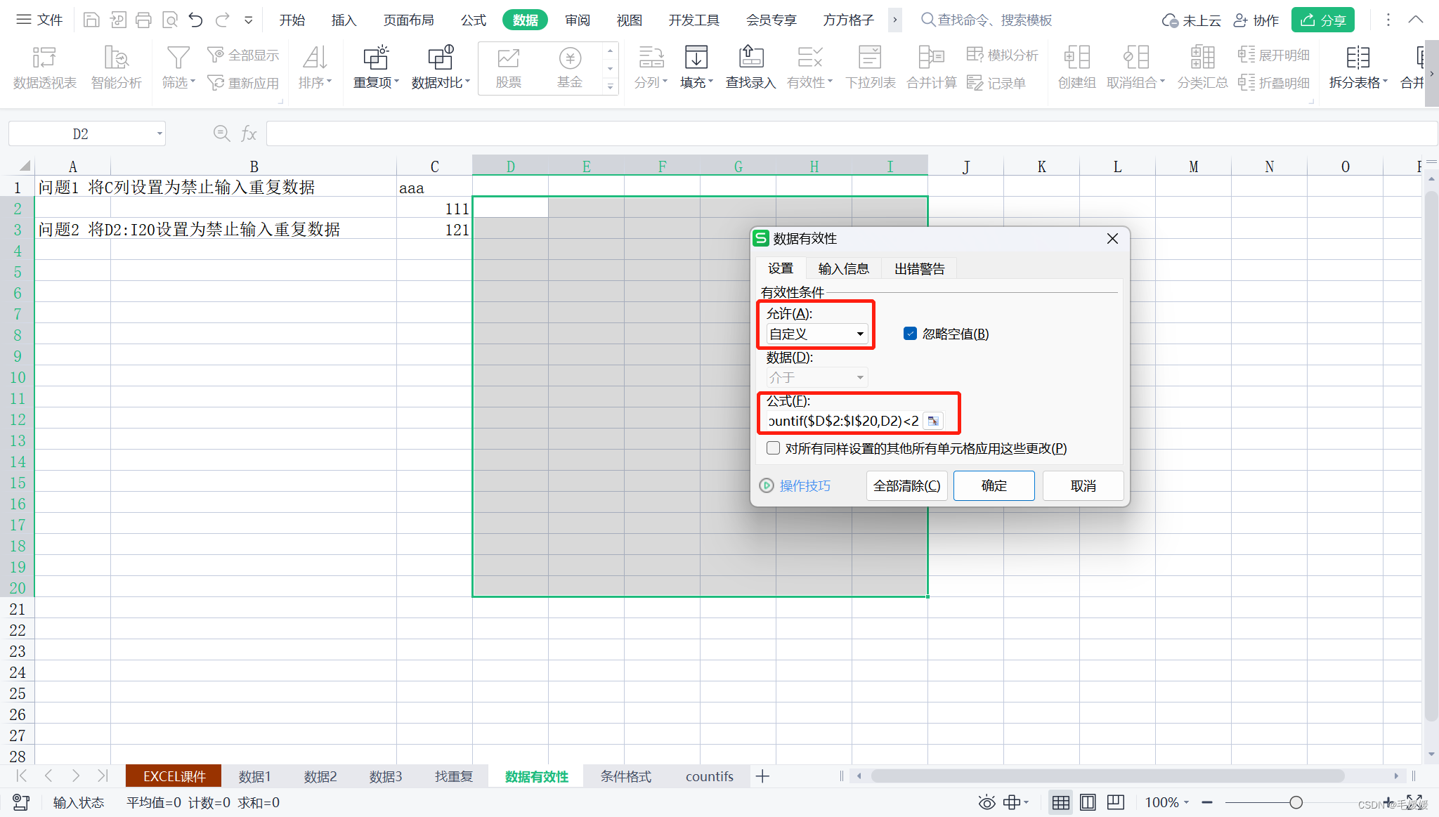Toggle the 忽略空值 checkbox
This screenshot has height=817, width=1439.
(x=910, y=334)
